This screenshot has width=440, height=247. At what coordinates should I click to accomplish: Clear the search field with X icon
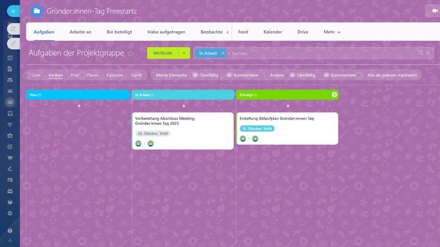(x=429, y=53)
